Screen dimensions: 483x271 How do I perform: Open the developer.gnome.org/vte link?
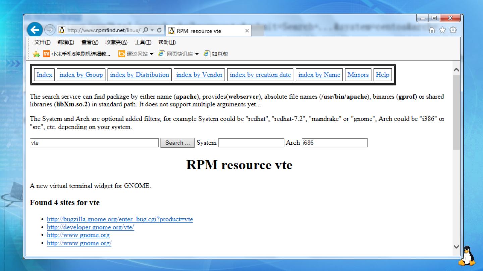click(x=90, y=227)
